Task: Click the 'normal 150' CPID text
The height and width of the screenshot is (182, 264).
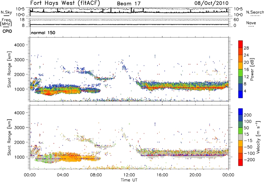Action: [x=43, y=33]
